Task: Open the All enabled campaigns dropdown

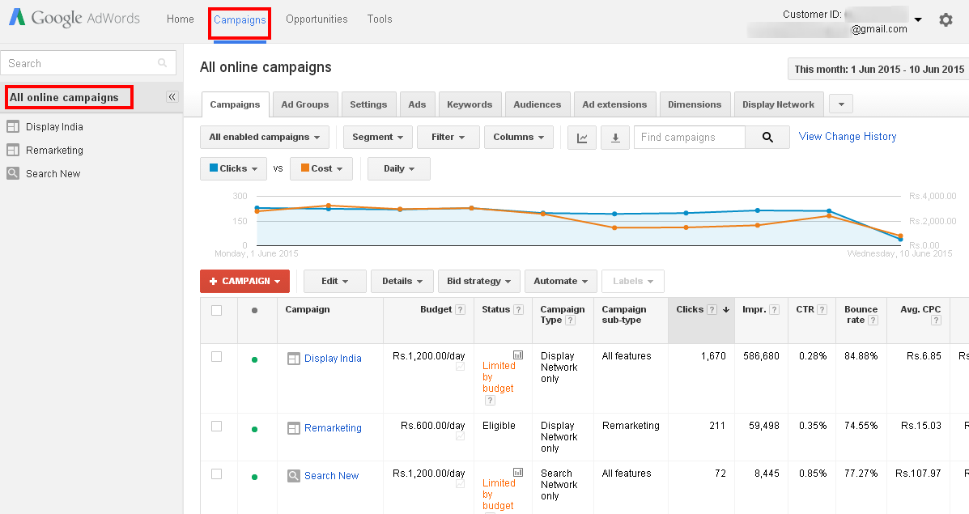Action: tap(265, 137)
